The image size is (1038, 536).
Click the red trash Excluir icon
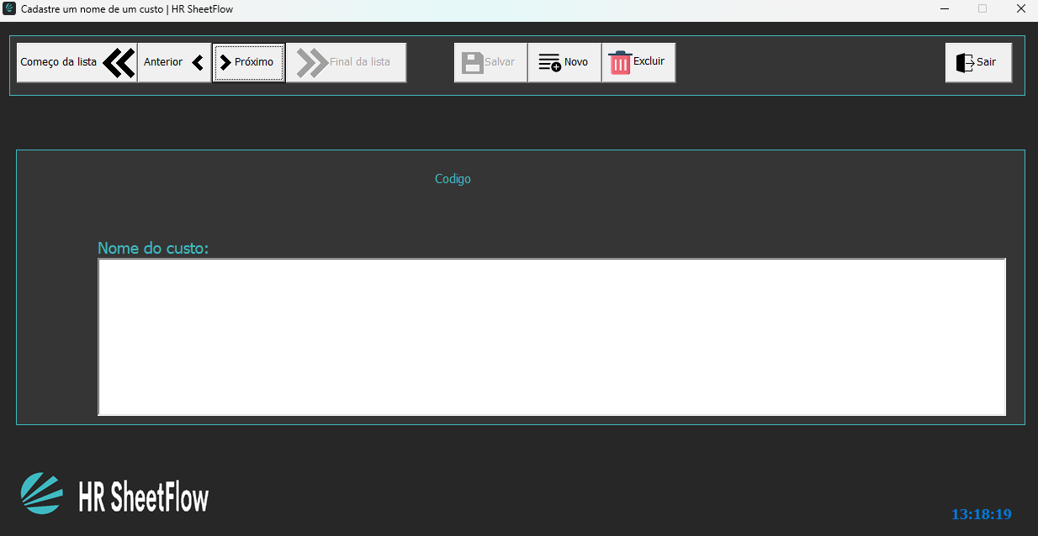[x=620, y=63]
